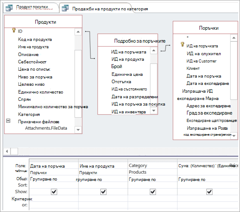Click the Category field cell in the grid
Screen dimensions: 240x212
pos(153,165)
